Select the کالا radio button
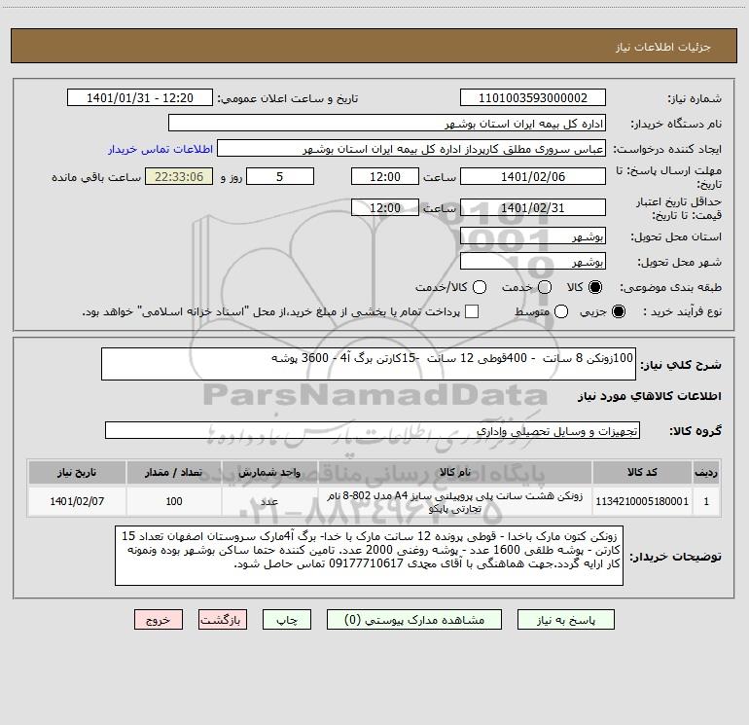 [595, 287]
